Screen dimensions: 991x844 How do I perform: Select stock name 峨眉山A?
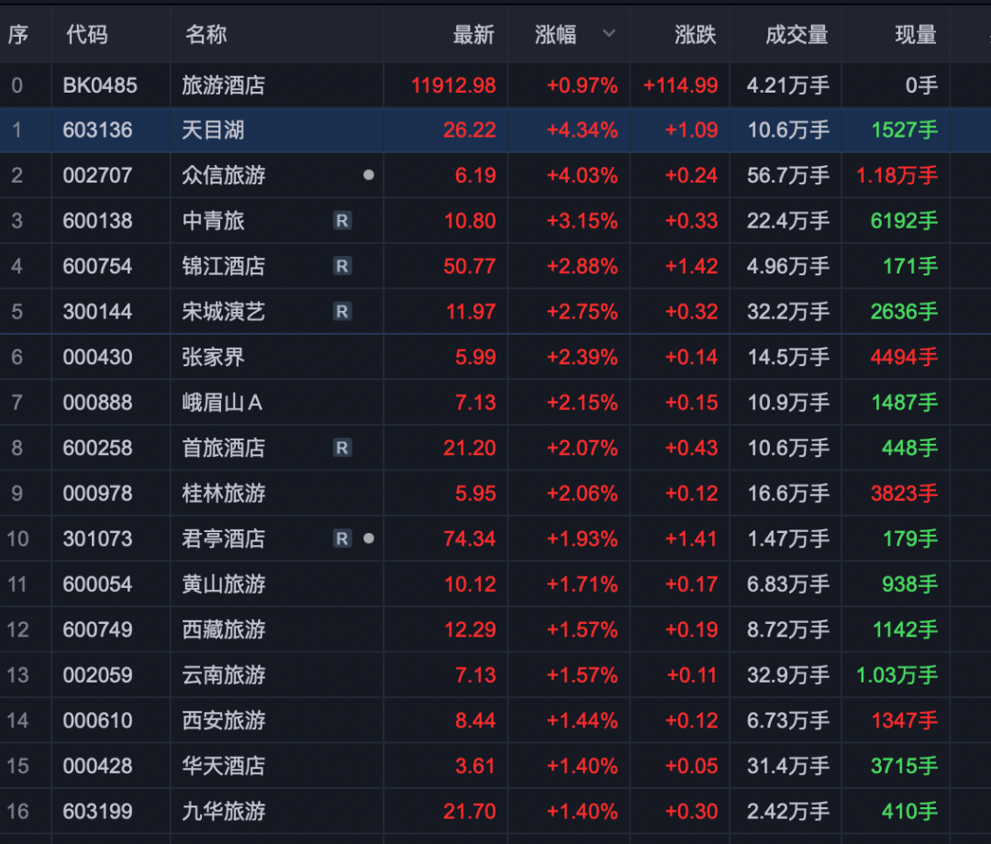point(222,403)
